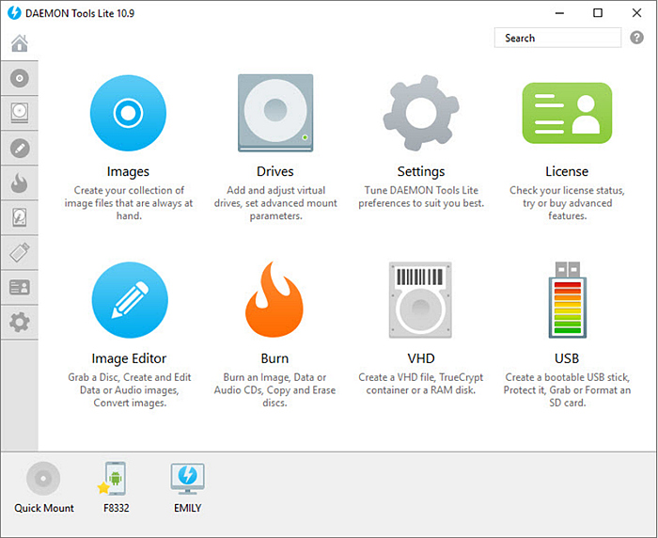Screen dimensions: 658x538
Task: Click the orange Burn flame icon
Action: [x=274, y=299]
